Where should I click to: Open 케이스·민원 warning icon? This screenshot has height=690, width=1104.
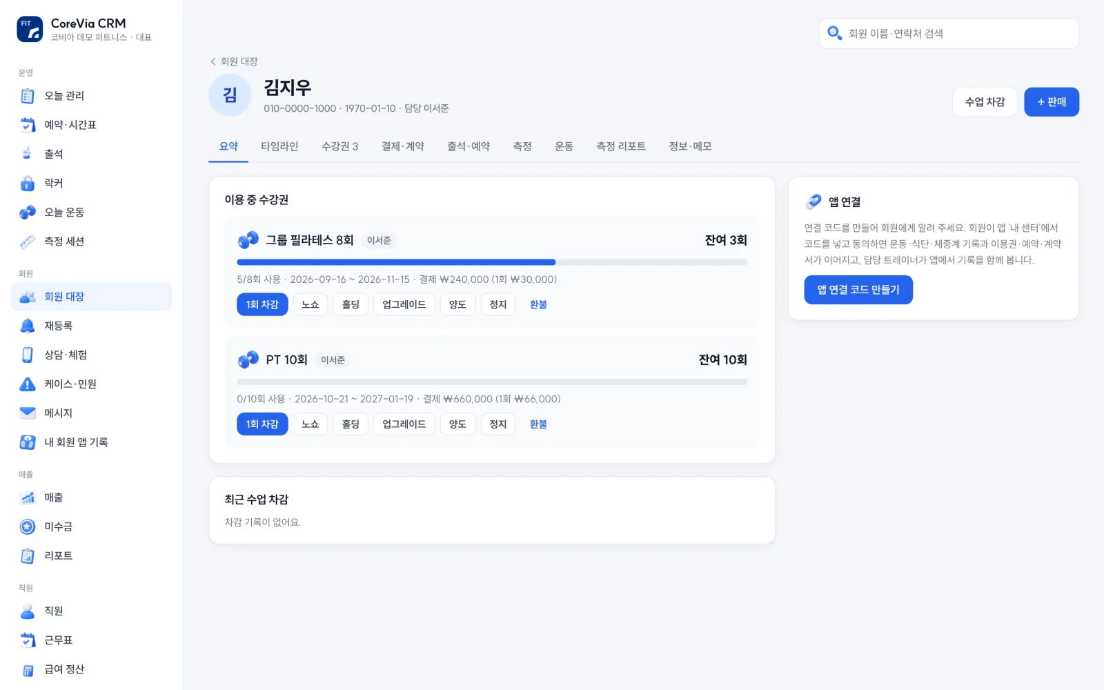pos(28,384)
